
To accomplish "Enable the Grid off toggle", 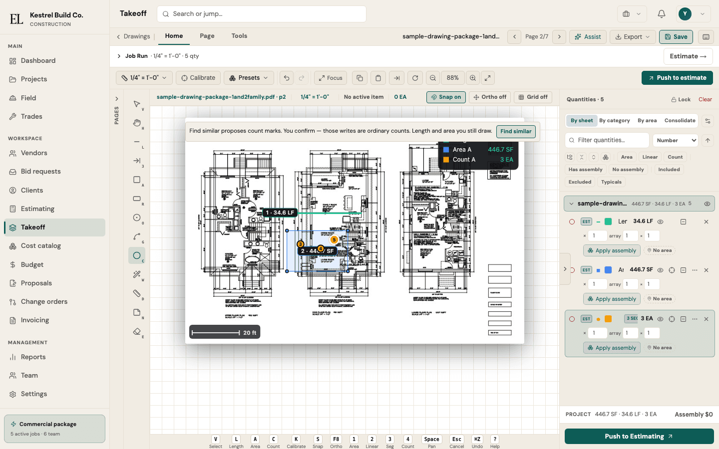I will coord(533,97).
